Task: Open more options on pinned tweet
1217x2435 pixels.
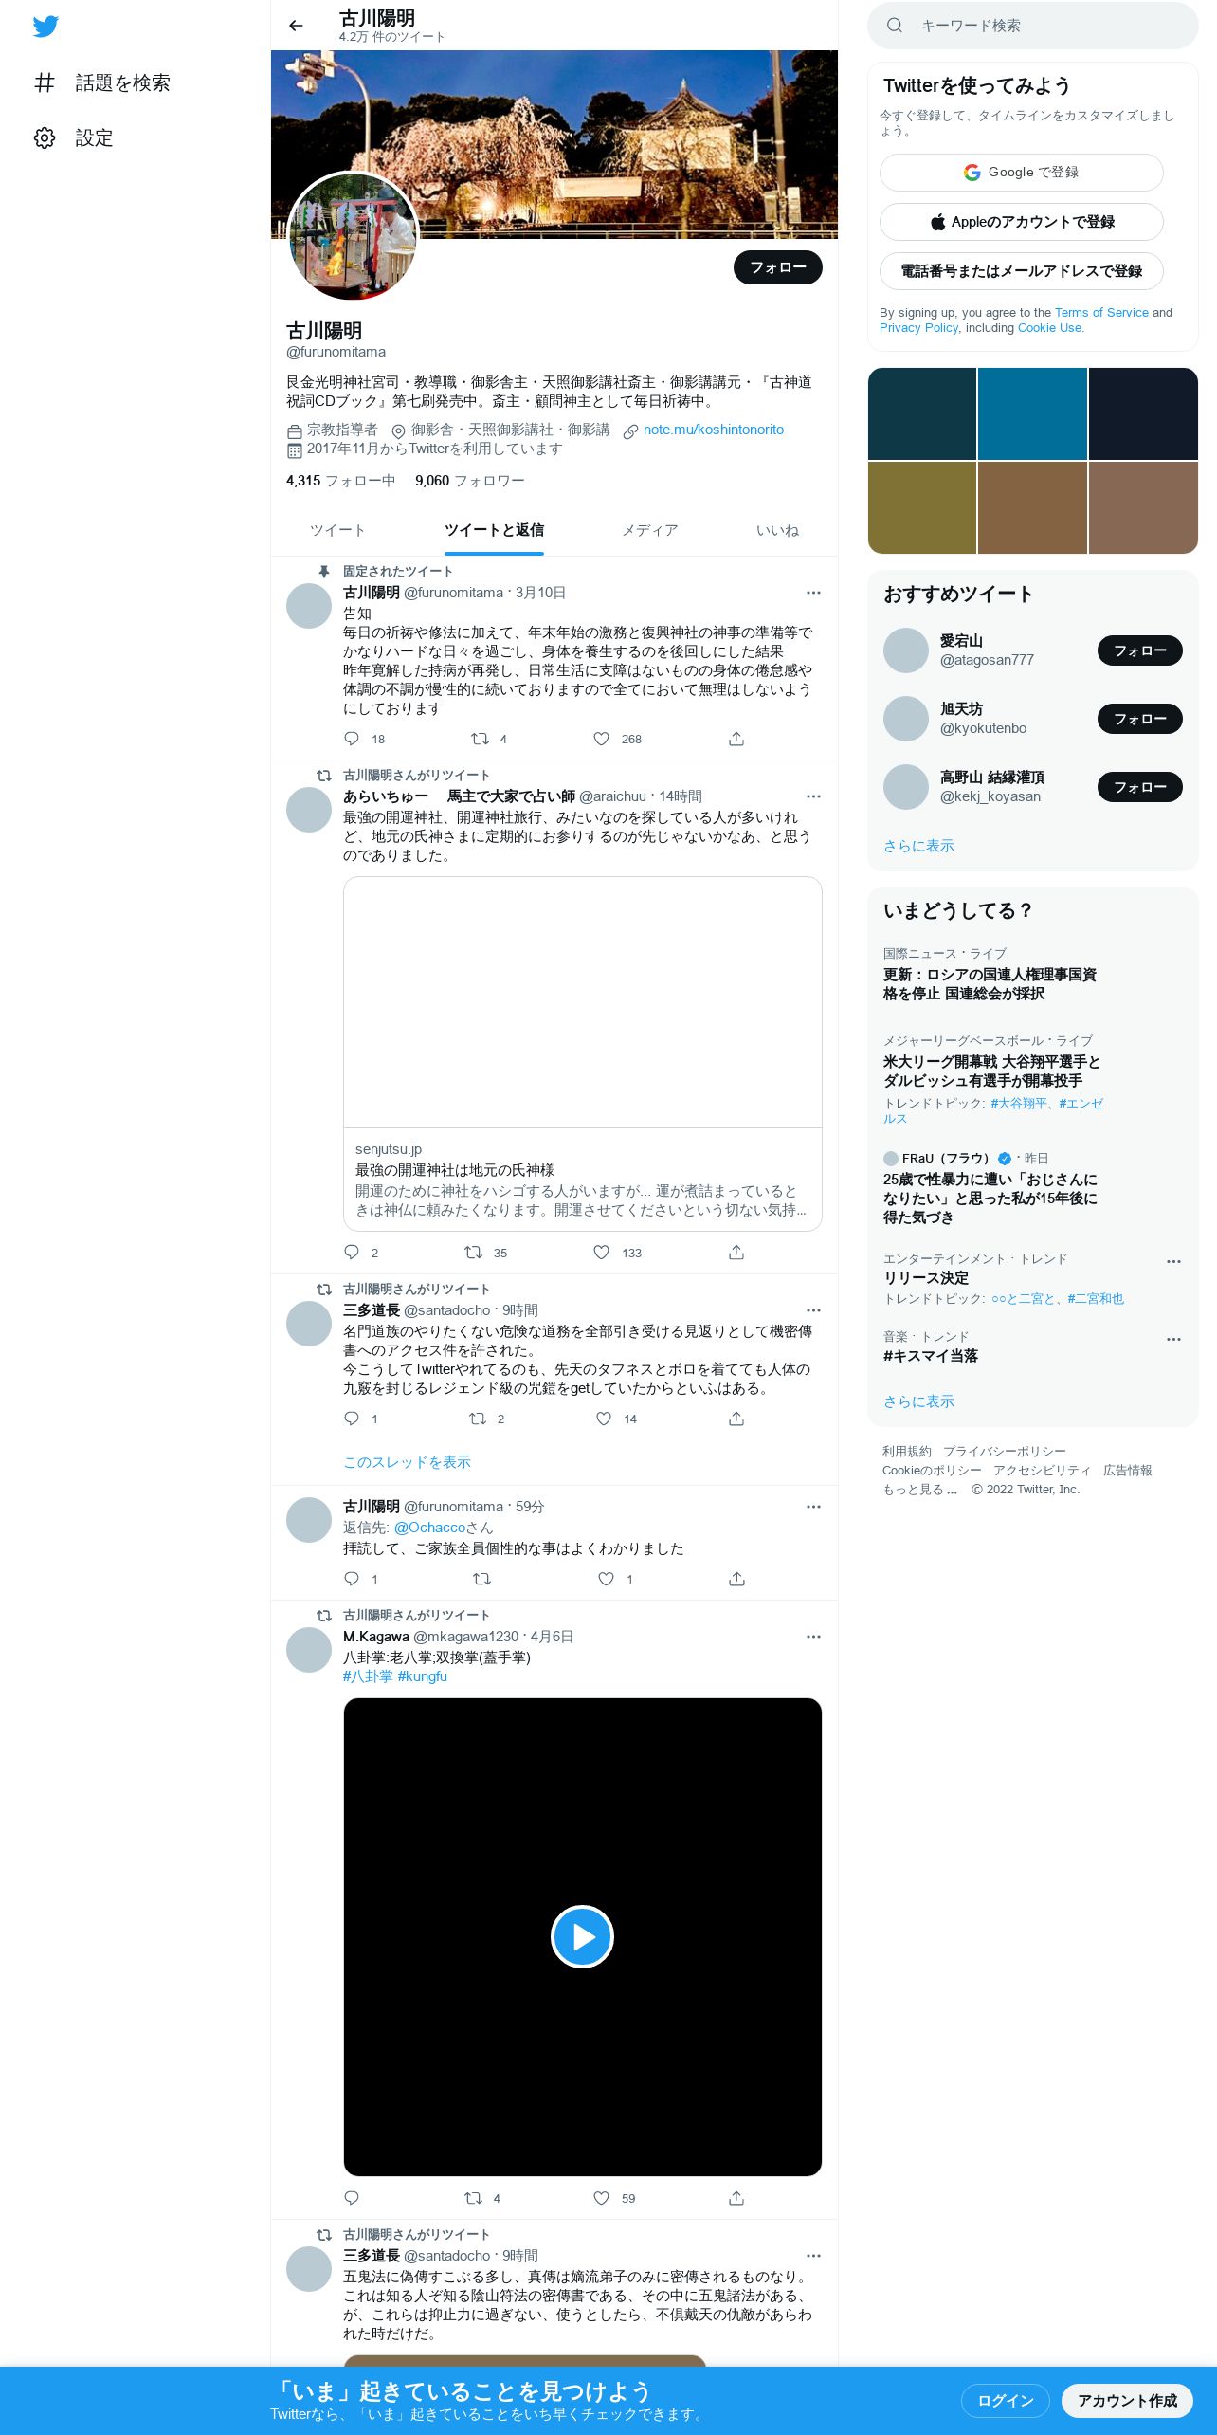Action: click(x=813, y=593)
